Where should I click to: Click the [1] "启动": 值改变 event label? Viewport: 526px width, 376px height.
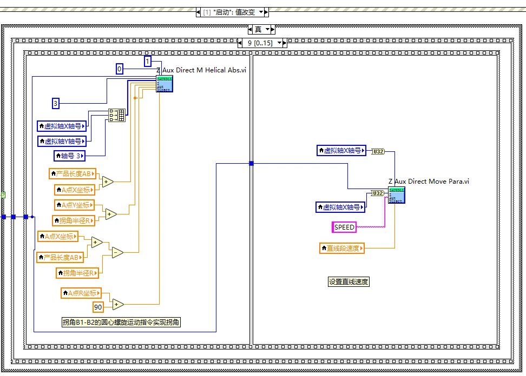(x=229, y=12)
